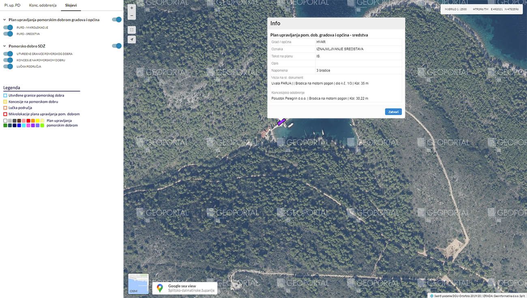Switch to the Pl. up. PD tab
Image resolution: width=527 pixels, height=298 pixels.
(x=12, y=5)
